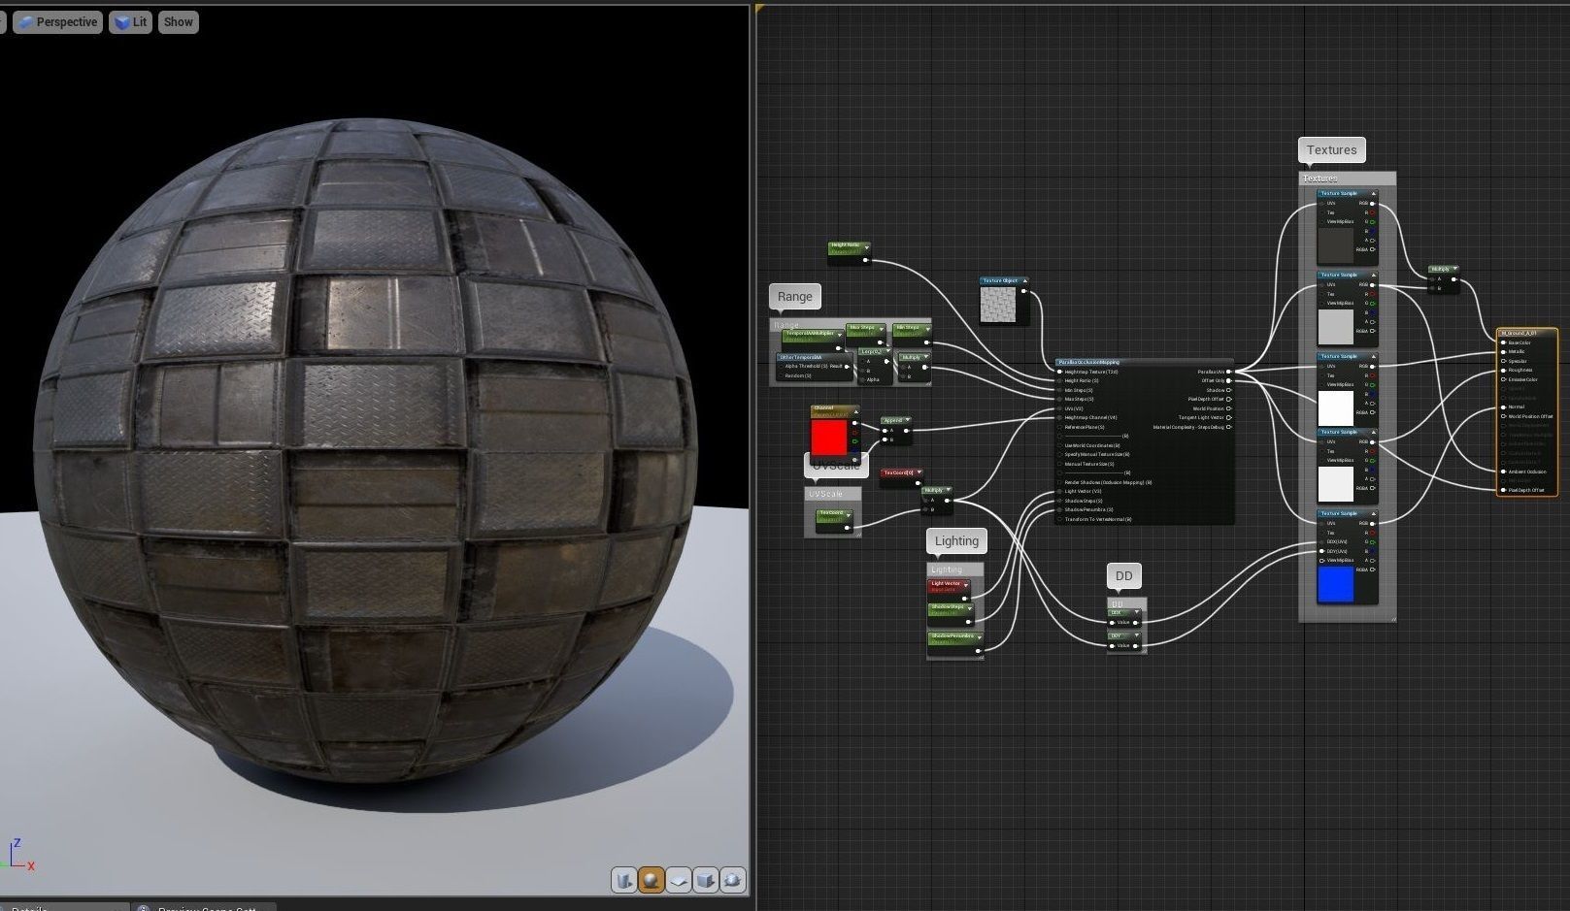
Task: Select the DD comment bubble
Action: [1123, 575]
